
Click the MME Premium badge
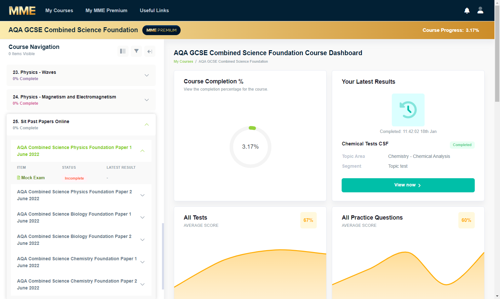click(161, 30)
